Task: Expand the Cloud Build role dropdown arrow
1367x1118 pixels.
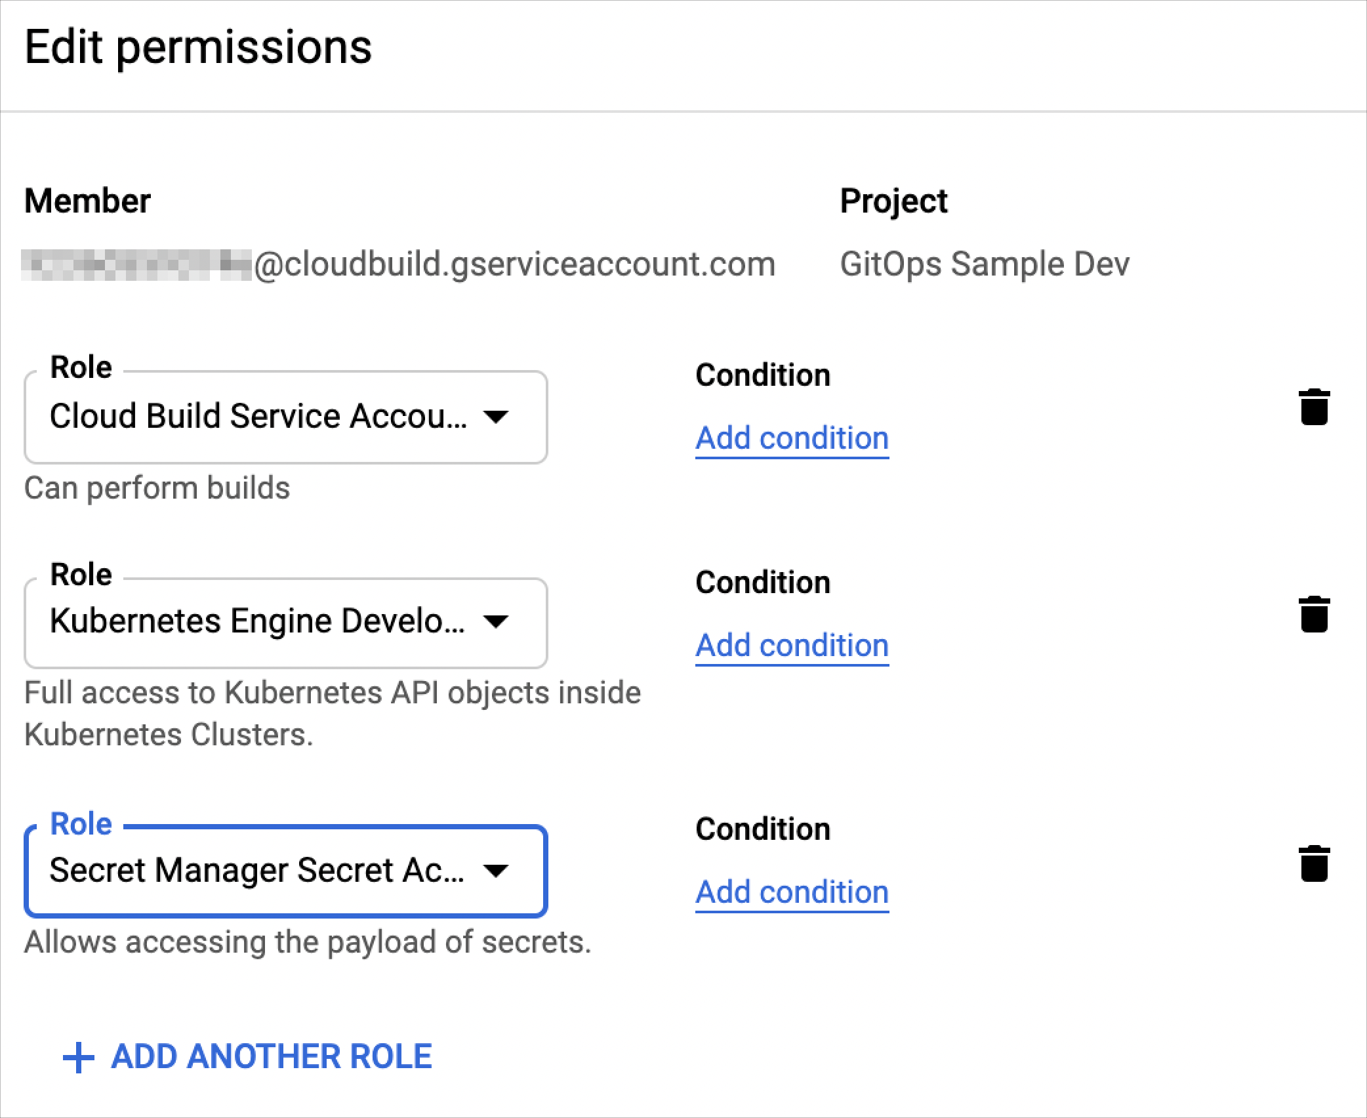Action: [x=495, y=416]
